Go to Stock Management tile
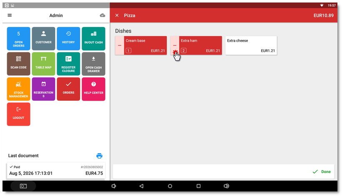Screen dimensions: 342x196 click(x=19, y=89)
